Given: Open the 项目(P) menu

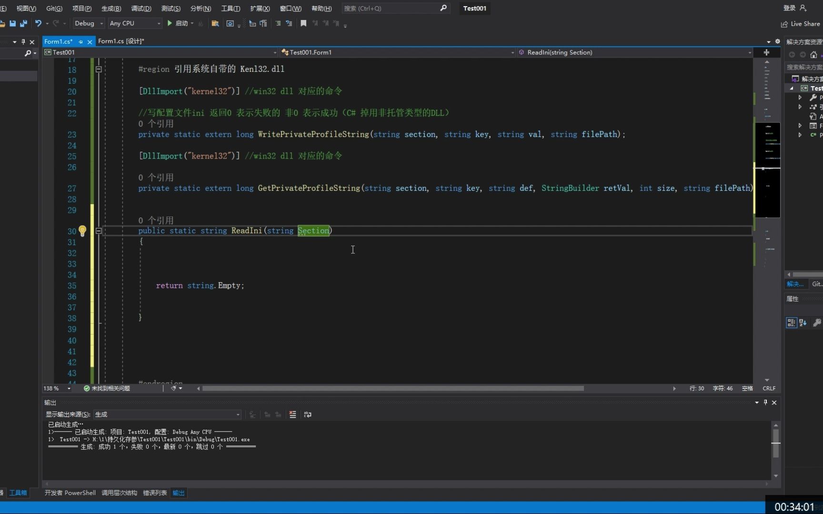Looking at the screenshot, I should 82,9.
